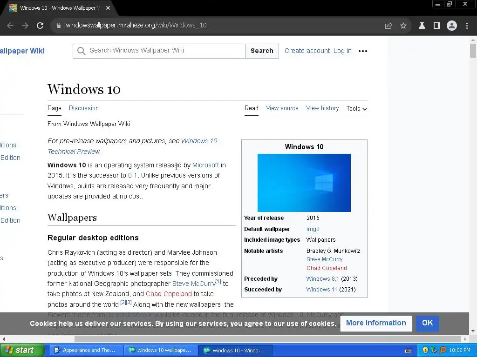This screenshot has height=357, width=477.
Task: Open the Page tab
Action: coord(55,108)
